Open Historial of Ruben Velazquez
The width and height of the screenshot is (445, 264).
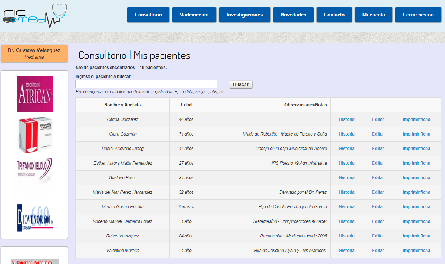347,236
